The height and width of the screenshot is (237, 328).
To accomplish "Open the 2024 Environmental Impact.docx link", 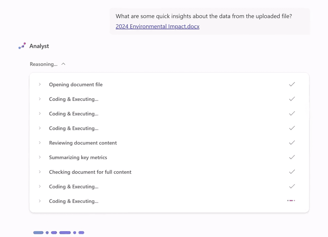I will pyautogui.click(x=157, y=26).
